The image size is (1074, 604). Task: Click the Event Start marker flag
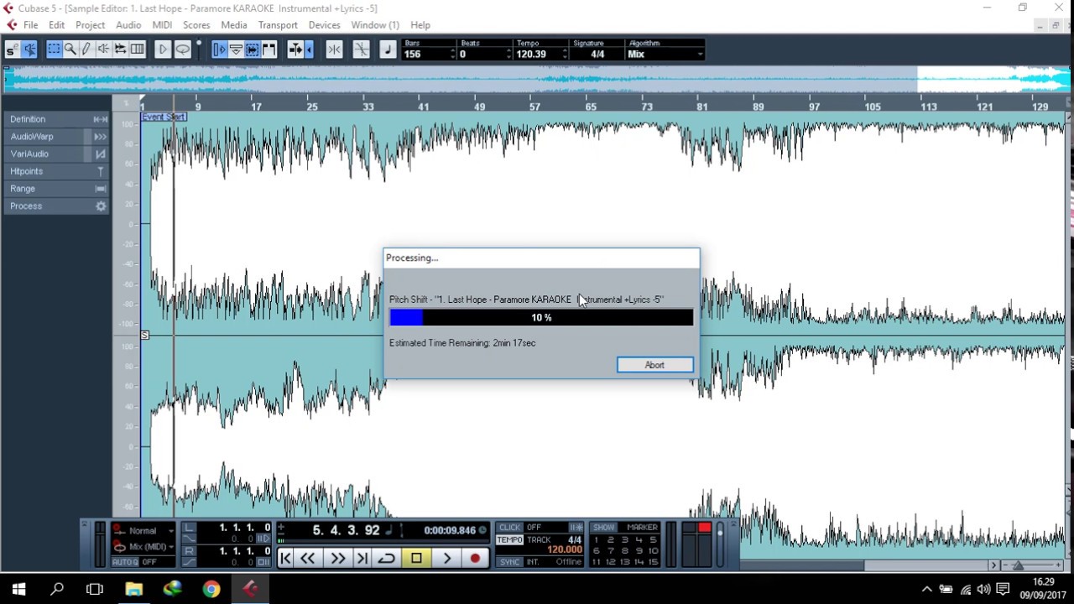coord(164,117)
